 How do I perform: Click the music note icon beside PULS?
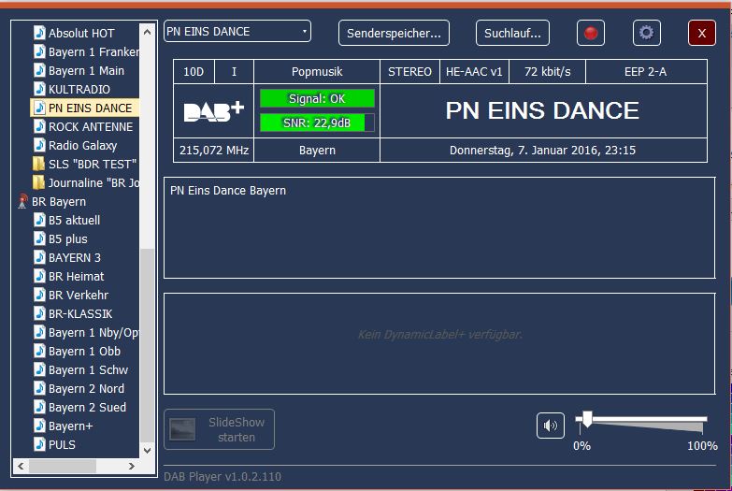click(x=38, y=445)
